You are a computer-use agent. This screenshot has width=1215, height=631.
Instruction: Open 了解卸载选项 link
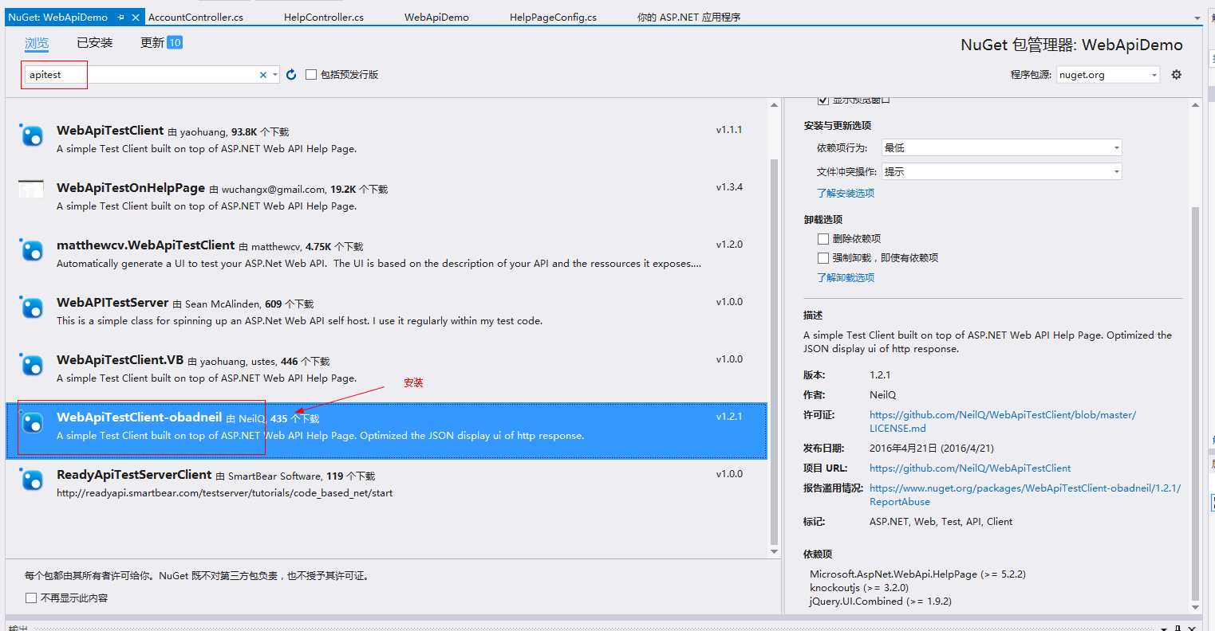pyautogui.click(x=846, y=277)
